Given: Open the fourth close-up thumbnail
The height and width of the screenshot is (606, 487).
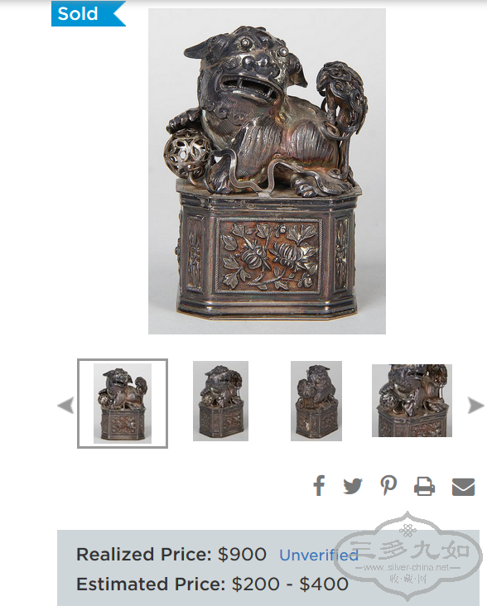Looking at the screenshot, I should pos(412,401).
